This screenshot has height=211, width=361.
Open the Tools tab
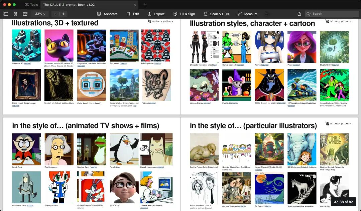pos(31,5)
